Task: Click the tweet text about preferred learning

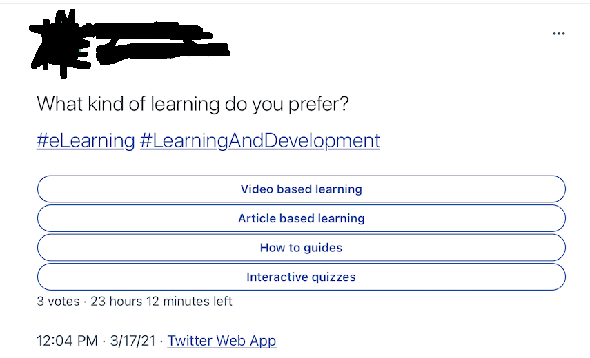Action: [193, 104]
